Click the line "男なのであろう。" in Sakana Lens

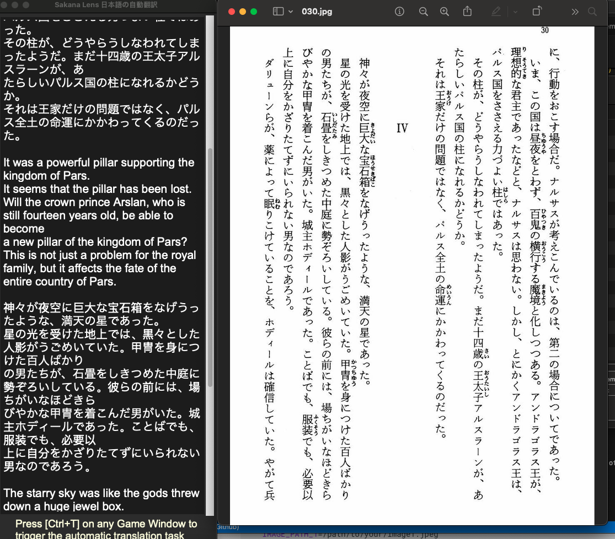(47, 466)
